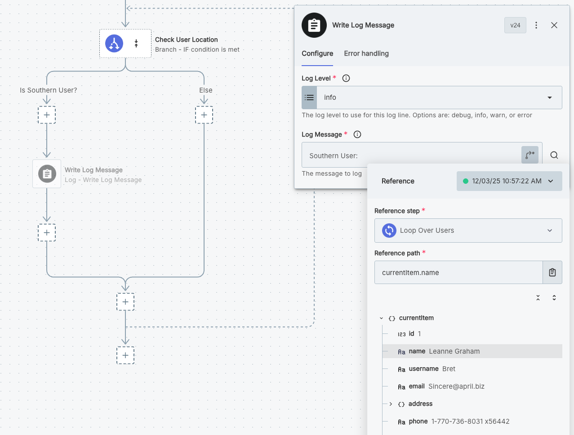Image resolution: width=574 pixels, height=435 pixels.
Task: Expand the address node under currentItem
Action: pyautogui.click(x=390, y=404)
